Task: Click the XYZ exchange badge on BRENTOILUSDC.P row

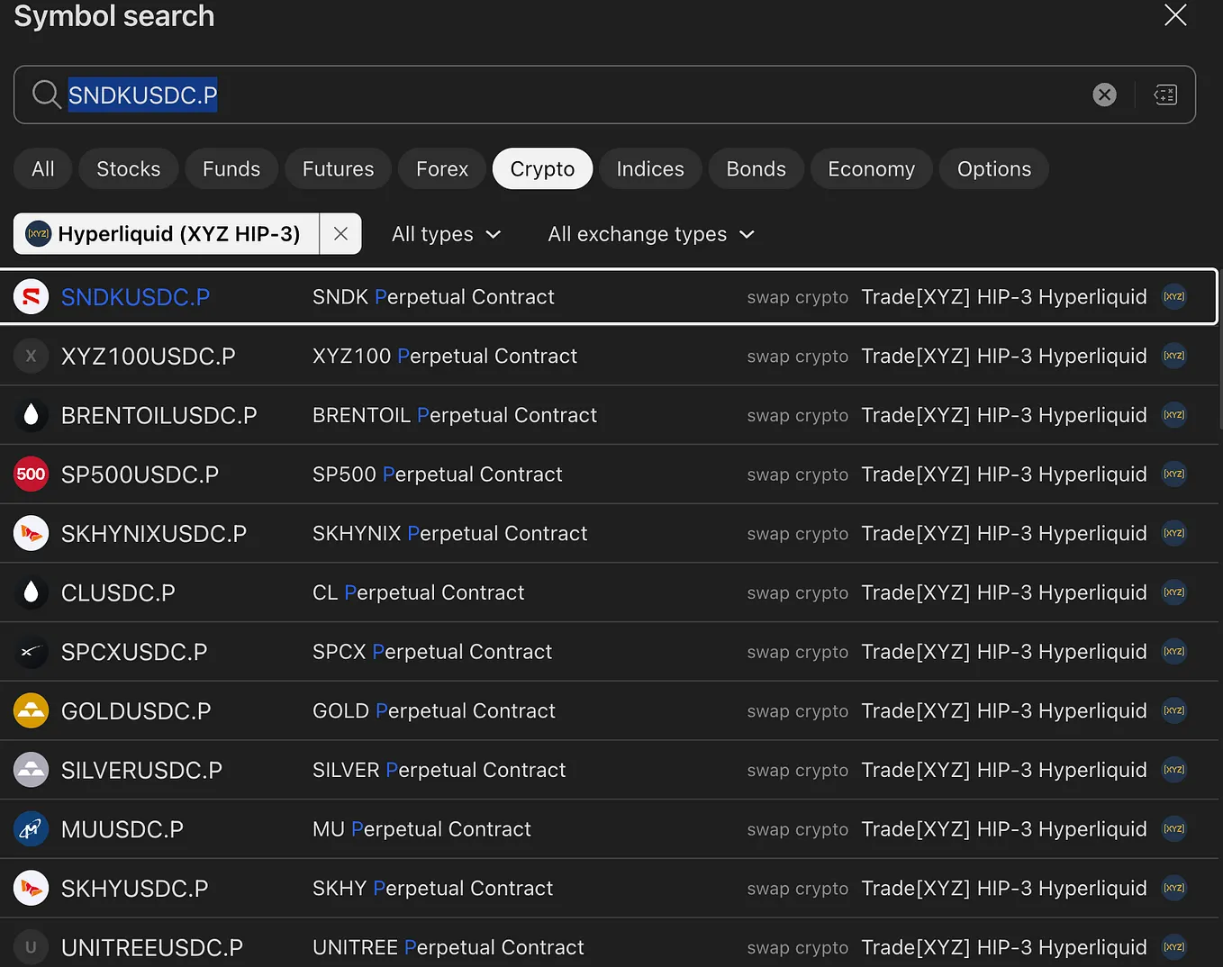Action: coord(1174,415)
